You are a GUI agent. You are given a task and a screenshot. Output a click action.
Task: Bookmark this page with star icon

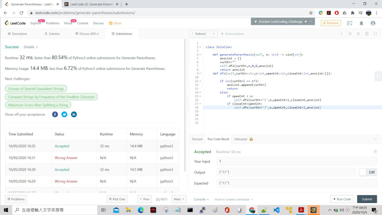[x=311, y=13]
